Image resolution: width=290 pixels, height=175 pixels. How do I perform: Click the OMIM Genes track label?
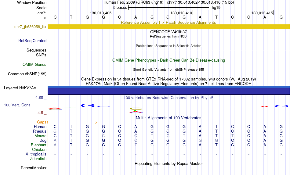tap(34, 65)
